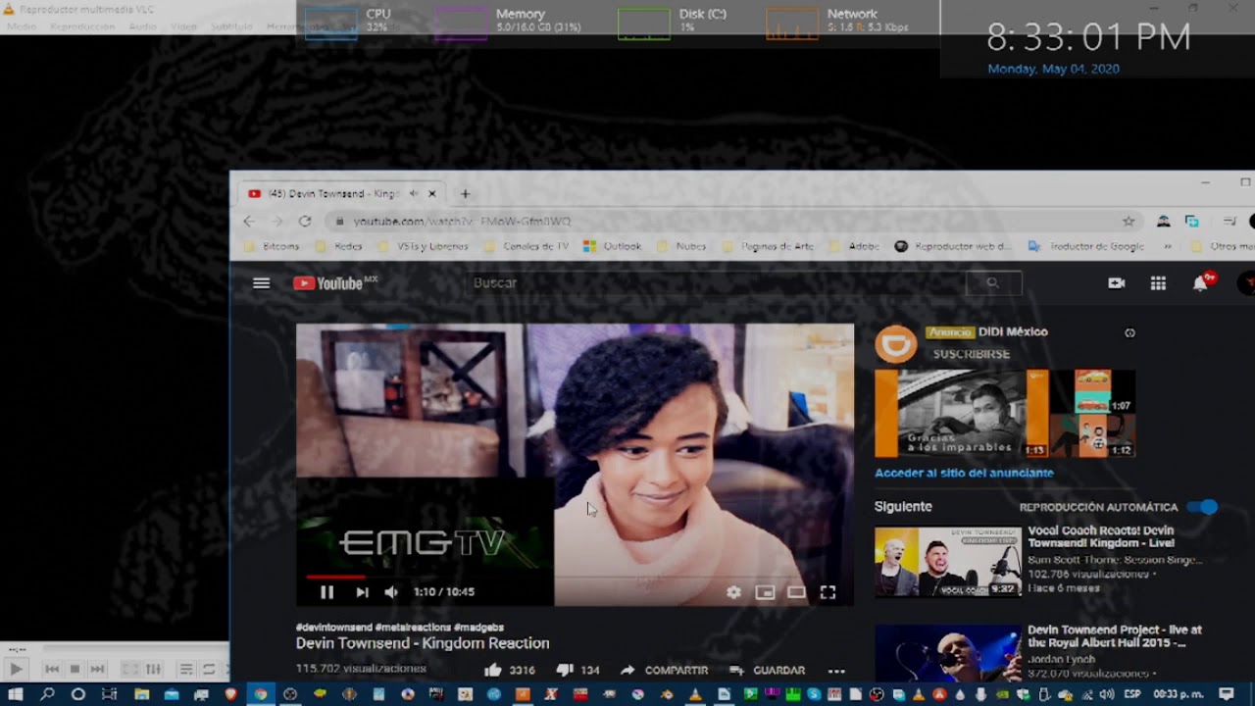The width and height of the screenshot is (1255, 706).
Task: Open Windows taskbar search
Action: pyautogui.click(x=47, y=694)
